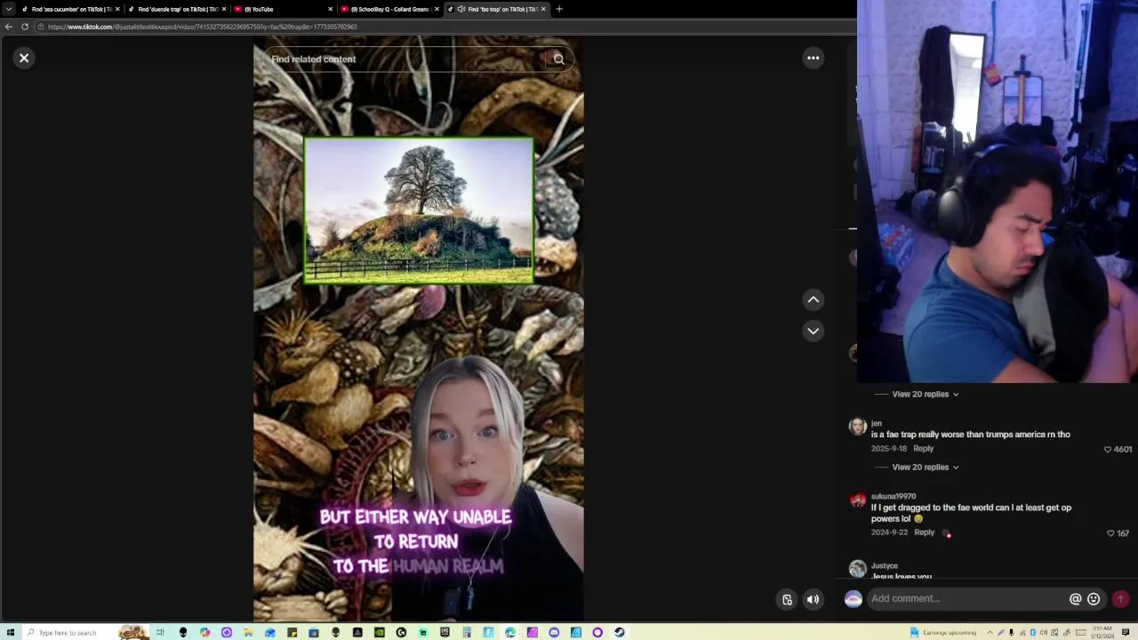Open Steam from the taskbar
1138x640 pixels.
pyautogui.click(x=620, y=632)
